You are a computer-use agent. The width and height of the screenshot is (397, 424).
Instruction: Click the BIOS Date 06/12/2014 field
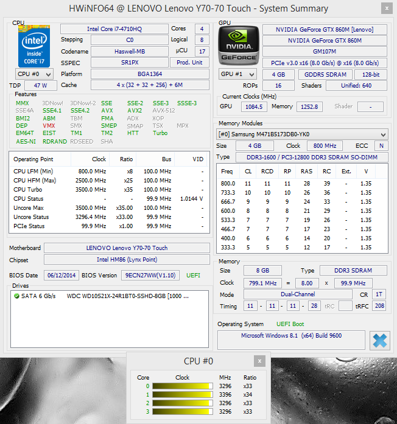[x=61, y=276]
